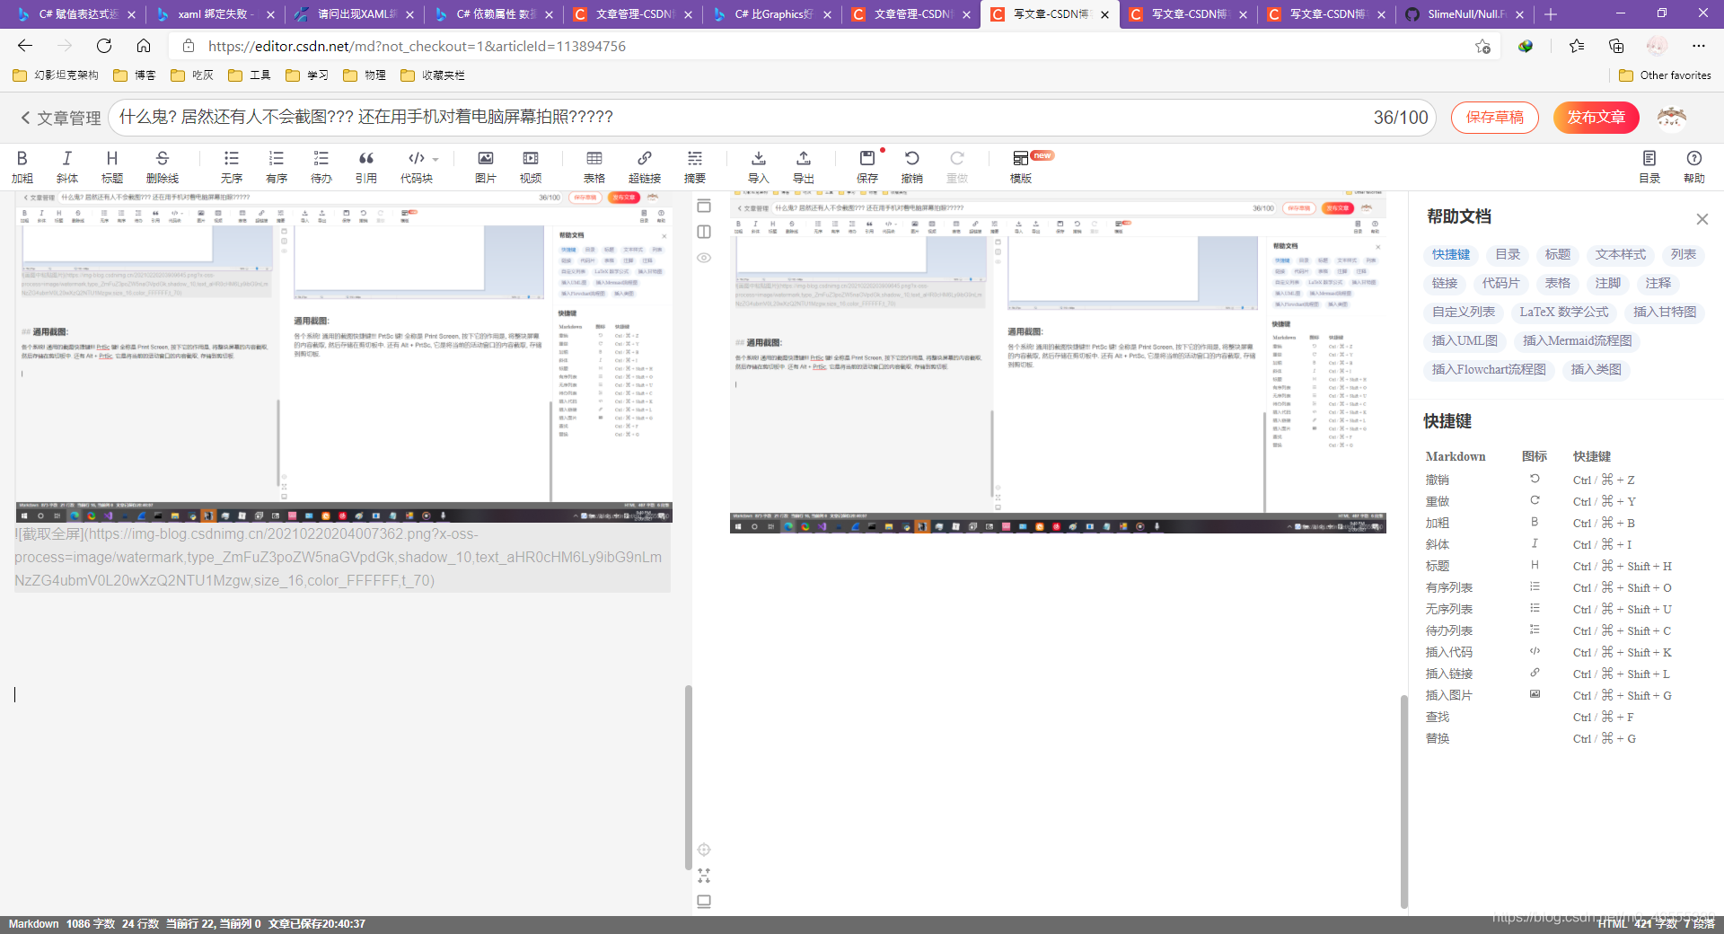1724x934 pixels.
Task: Insert a video with 视频 icon
Action: [x=531, y=167]
